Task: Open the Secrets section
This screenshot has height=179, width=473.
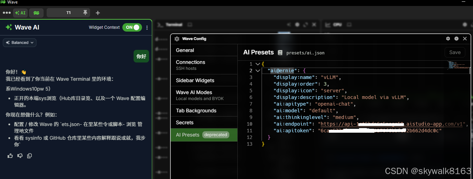Action: pyautogui.click(x=204, y=122)
